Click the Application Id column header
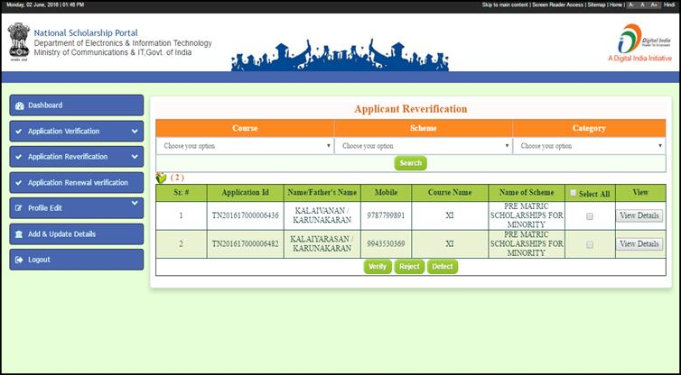The height and width of the screenshot is (375, 681). (246, 193)
